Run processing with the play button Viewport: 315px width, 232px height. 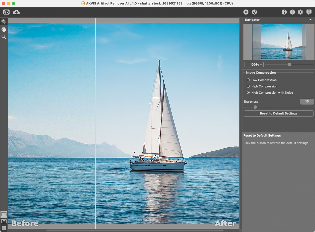[246, 12]
